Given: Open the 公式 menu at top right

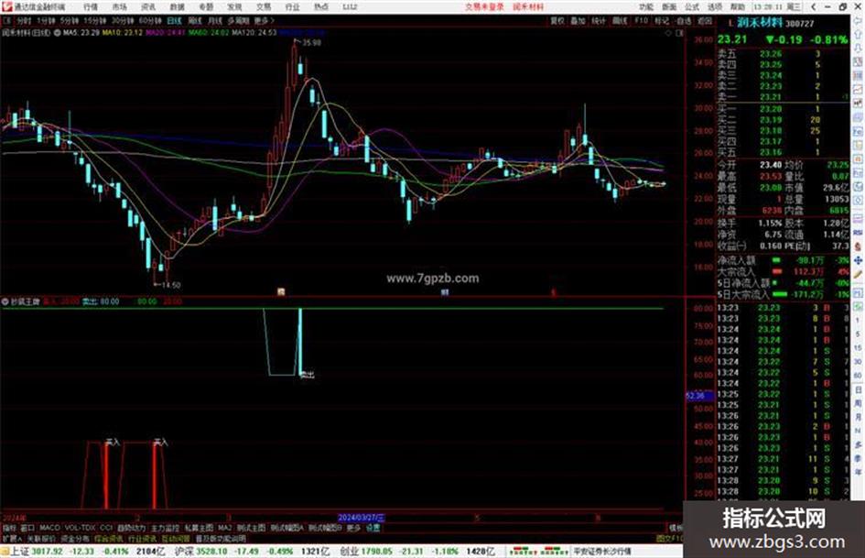Looking at the screenshot, I should point(692,6).
